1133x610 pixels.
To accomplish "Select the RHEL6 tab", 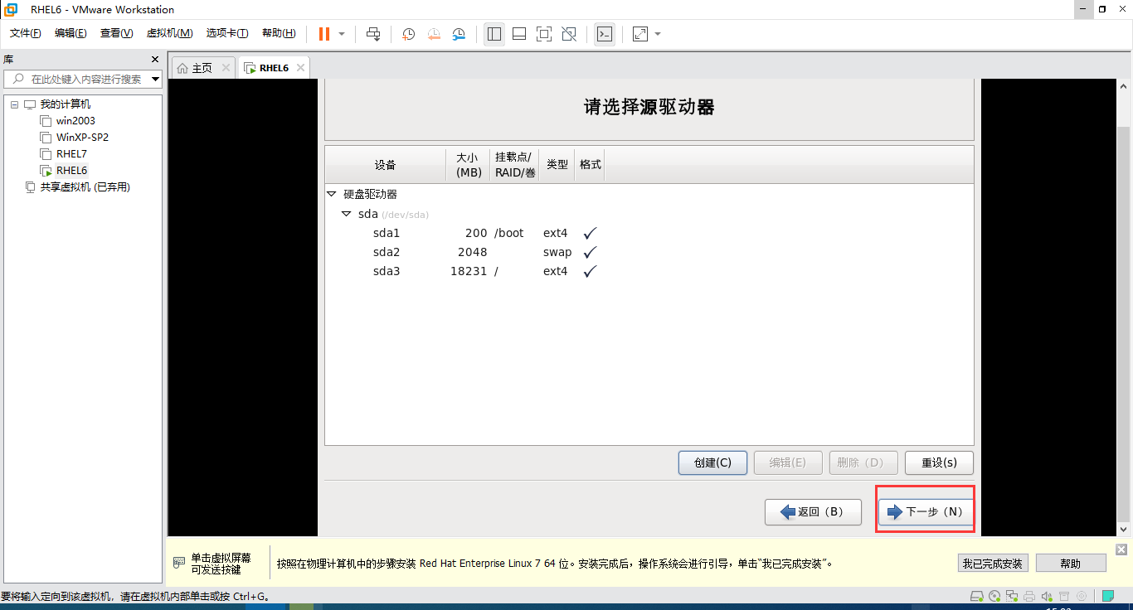I will [x=274, y=68].
